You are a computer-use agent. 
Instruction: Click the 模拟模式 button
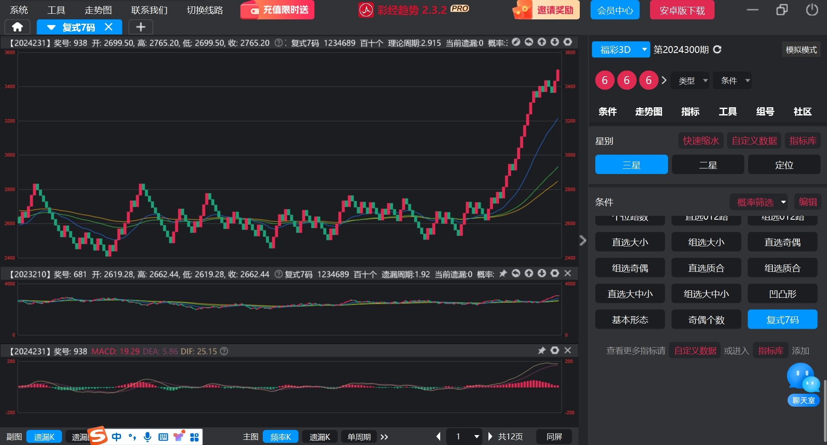pyautogui.click(x=801, y=50)
